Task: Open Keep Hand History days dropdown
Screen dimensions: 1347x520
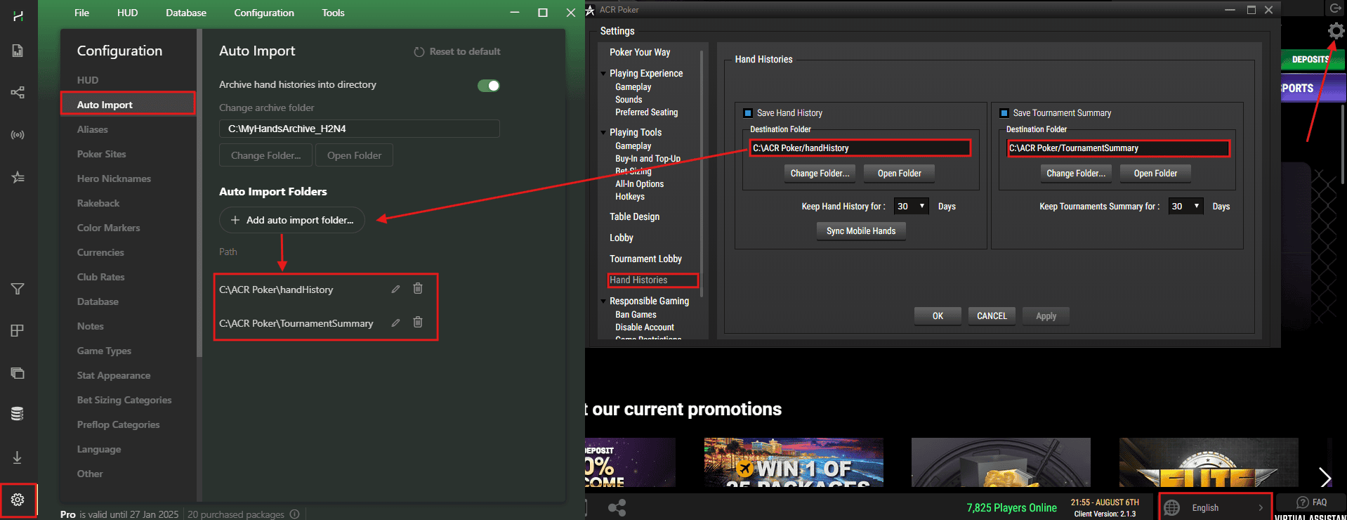Action: [x=912, y=206]
